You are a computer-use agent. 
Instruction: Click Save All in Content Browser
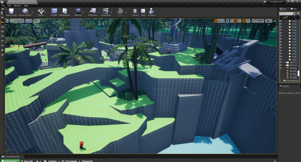26,161
